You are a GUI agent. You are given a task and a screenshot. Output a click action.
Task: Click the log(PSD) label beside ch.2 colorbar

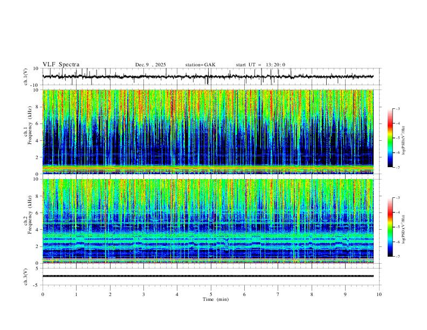(x=404, y=229)
